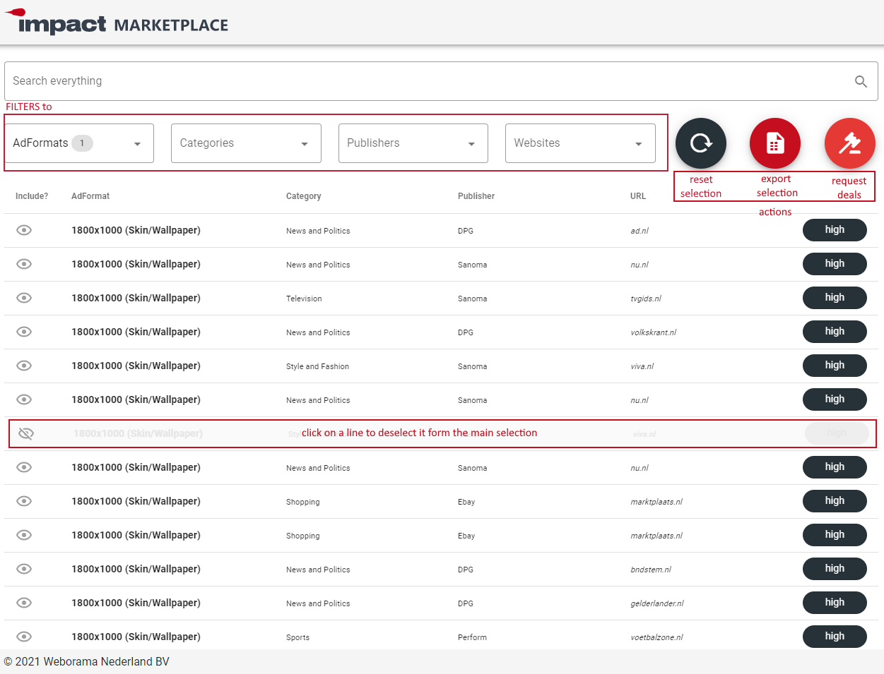Toggle the eye icon for voetbalzone.nl row
The width and height of the screenshot is (884, 674).
point(24,637)
